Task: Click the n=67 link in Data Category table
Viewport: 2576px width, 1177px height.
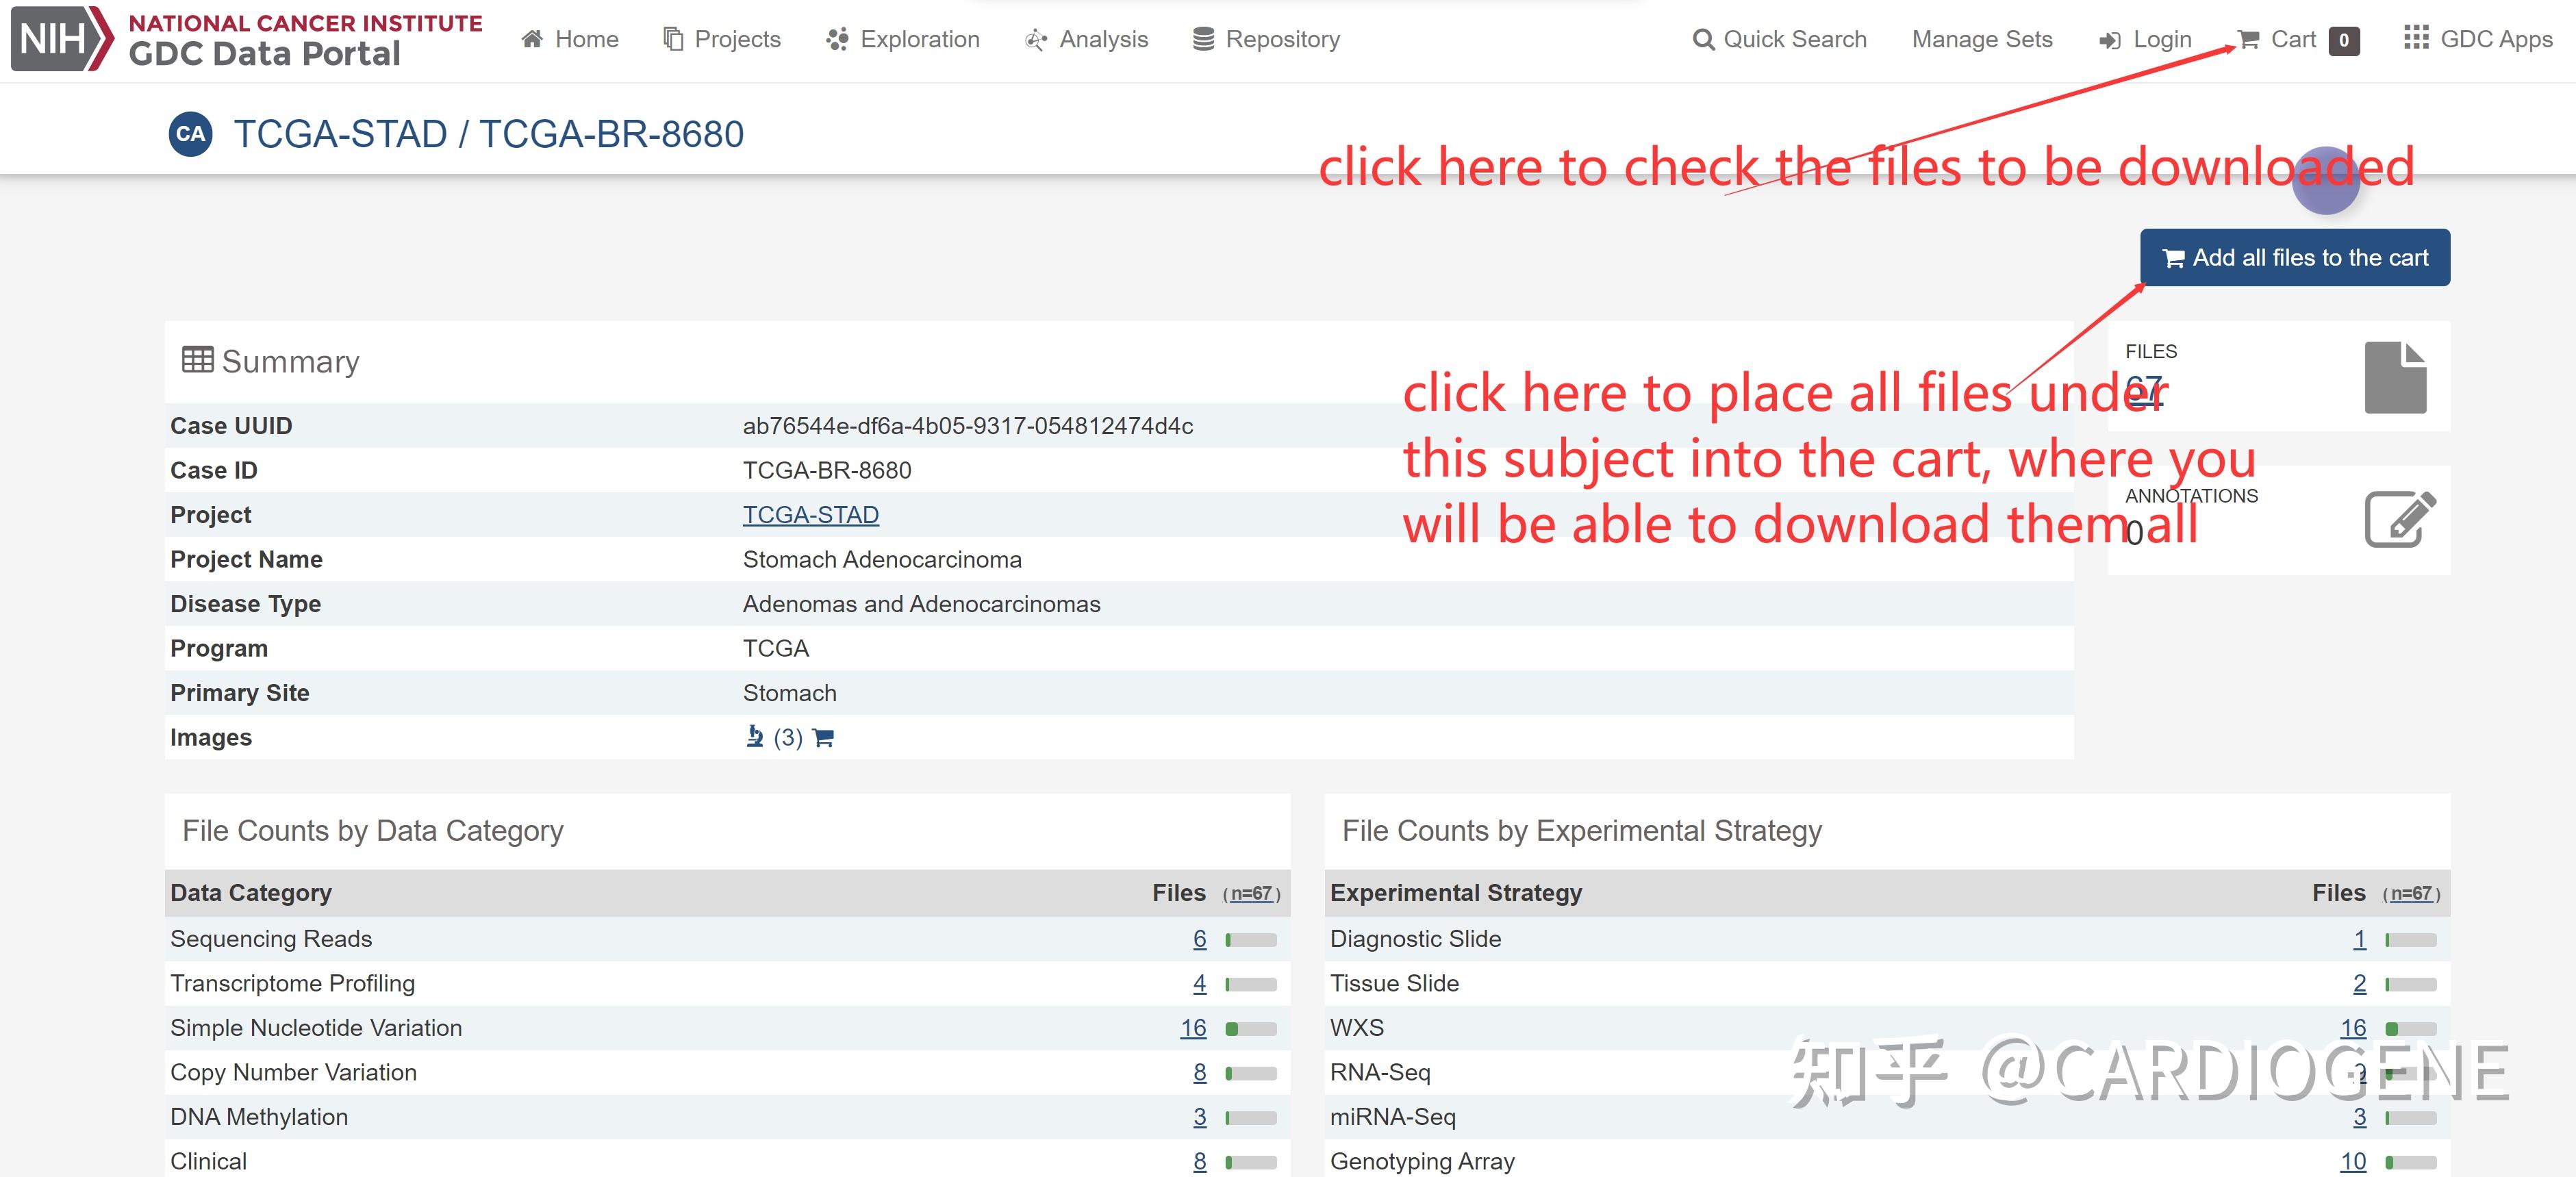Action: coord(1249,893)
